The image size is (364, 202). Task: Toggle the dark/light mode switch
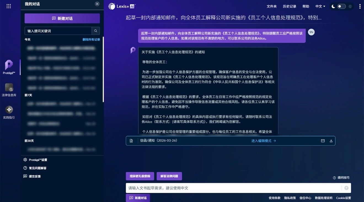(341, 6)
